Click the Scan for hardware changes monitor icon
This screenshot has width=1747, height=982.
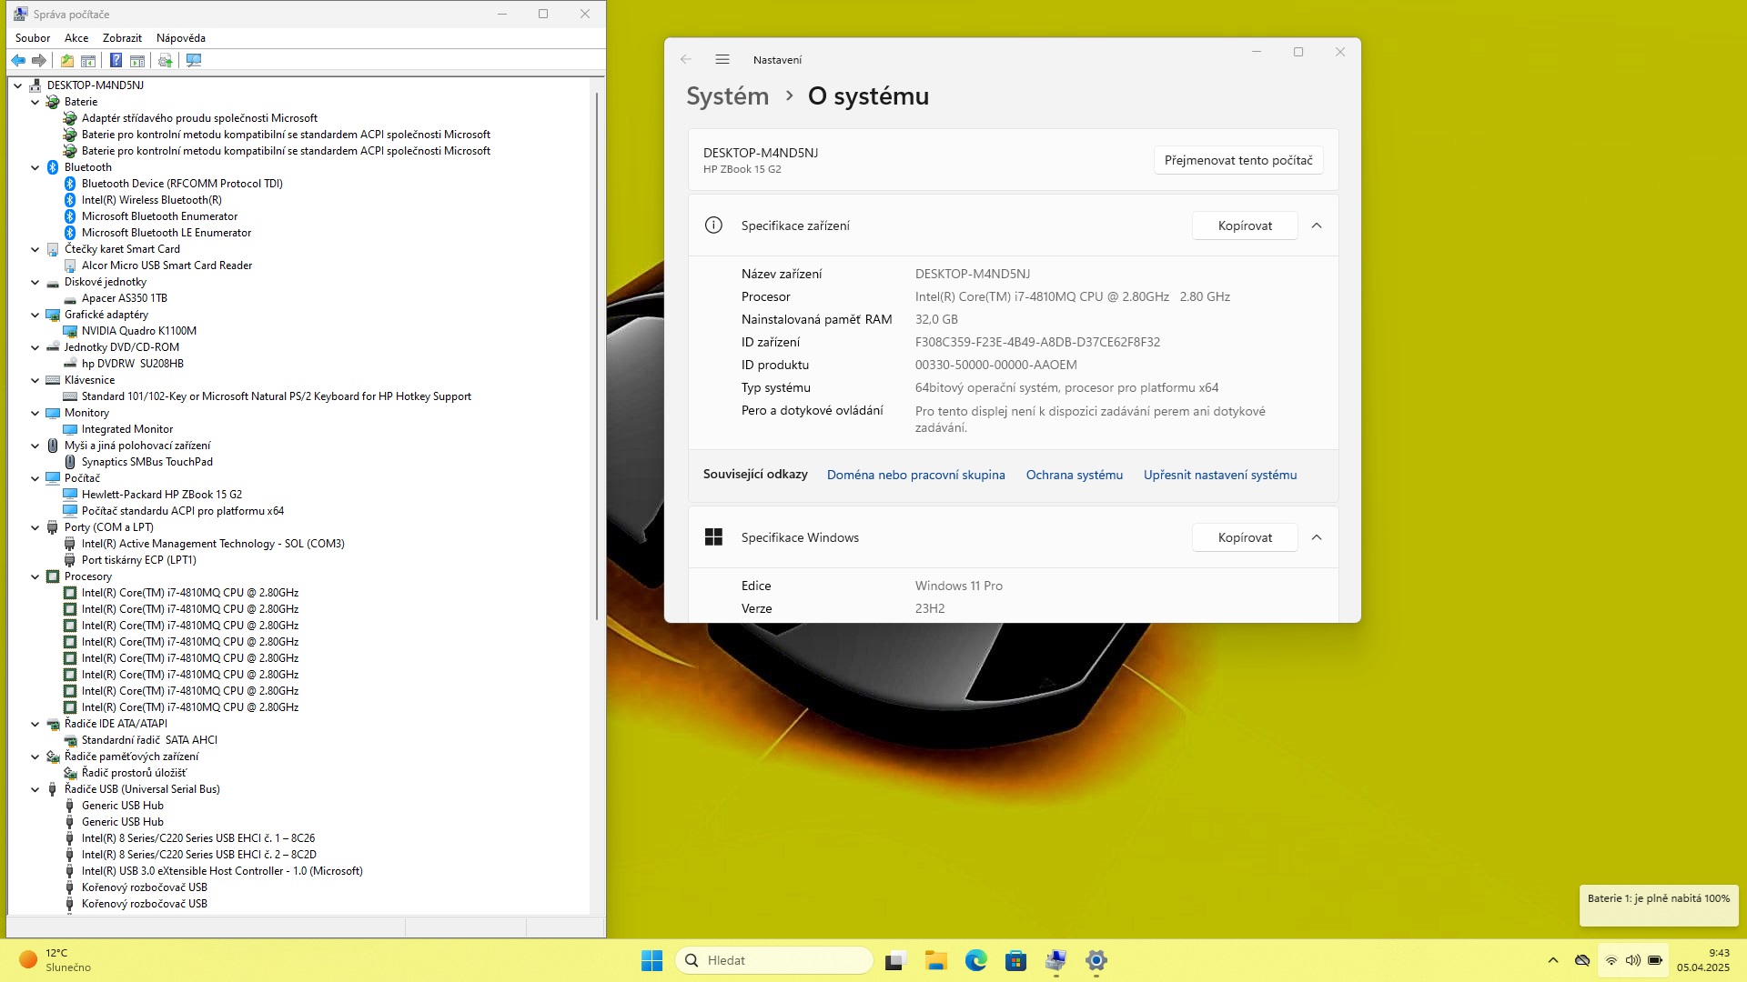193,60
